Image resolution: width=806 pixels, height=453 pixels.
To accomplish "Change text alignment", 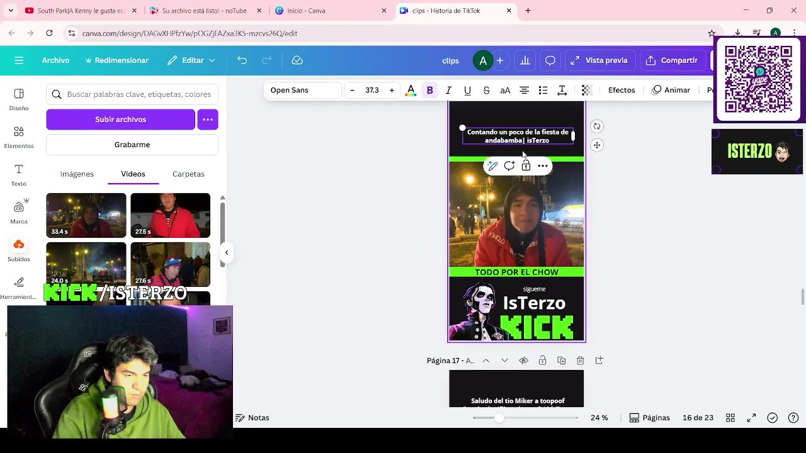I will (x=524, y=90).
